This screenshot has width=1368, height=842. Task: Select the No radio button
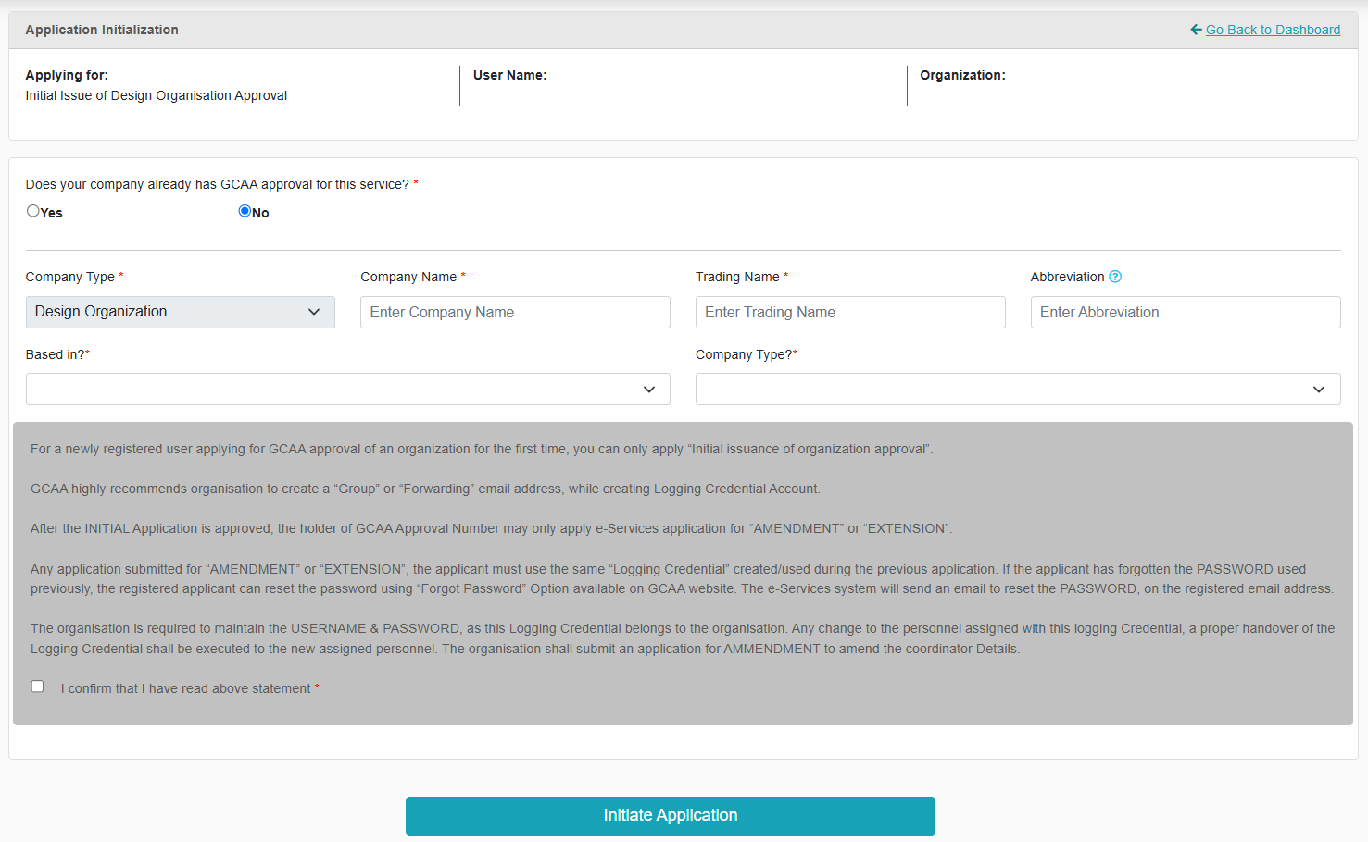[x=245, y=211]
